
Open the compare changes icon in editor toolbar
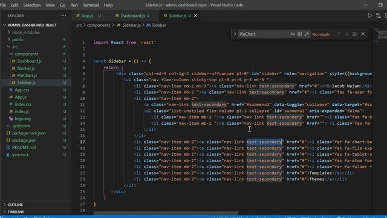379,16
